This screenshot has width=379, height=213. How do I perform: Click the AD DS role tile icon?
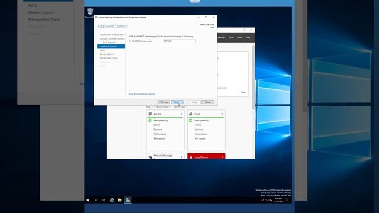click(150, 114)
